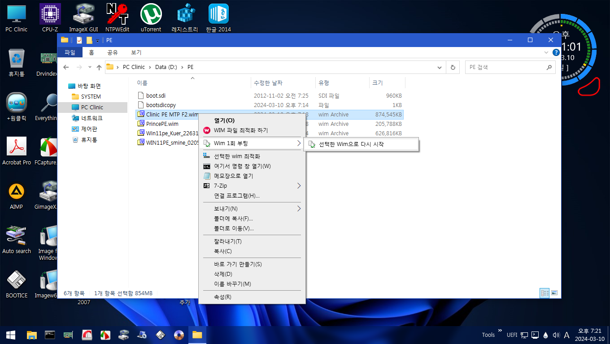Open ImageX GUI desktop shortcut
610x344 pixels.
(83, 18)
